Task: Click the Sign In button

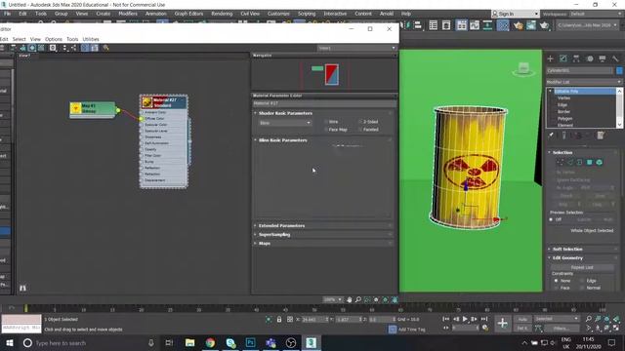Action: point(515,14)
